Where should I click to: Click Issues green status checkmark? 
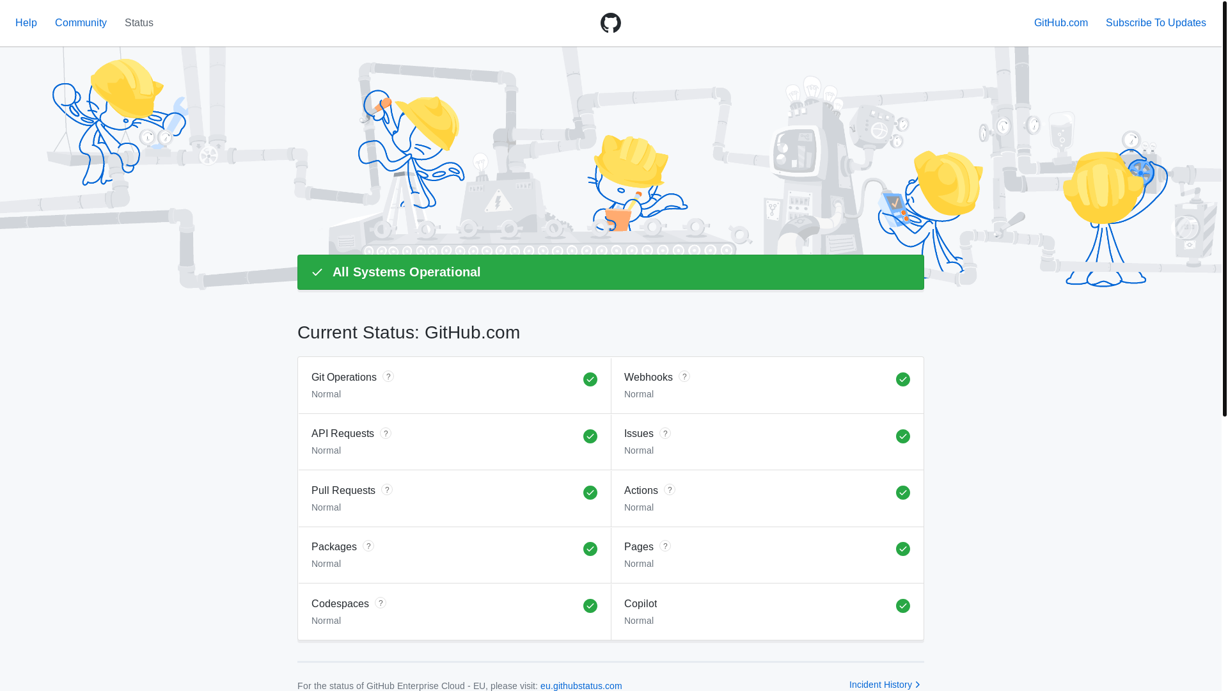pos(903,436)
